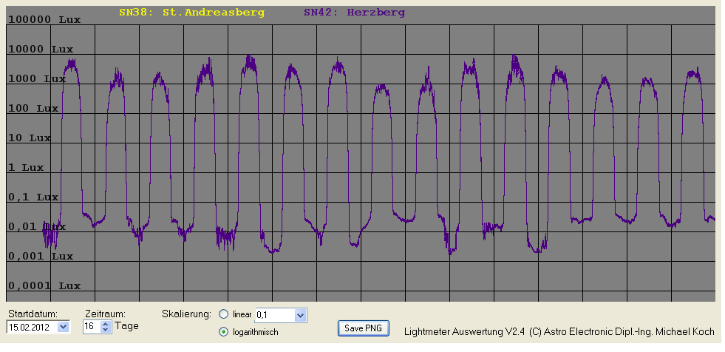This screenshot has width=725, height=352.
Task: Click the 0,0001 Lux axis label
Action: [x=44, y=286]
